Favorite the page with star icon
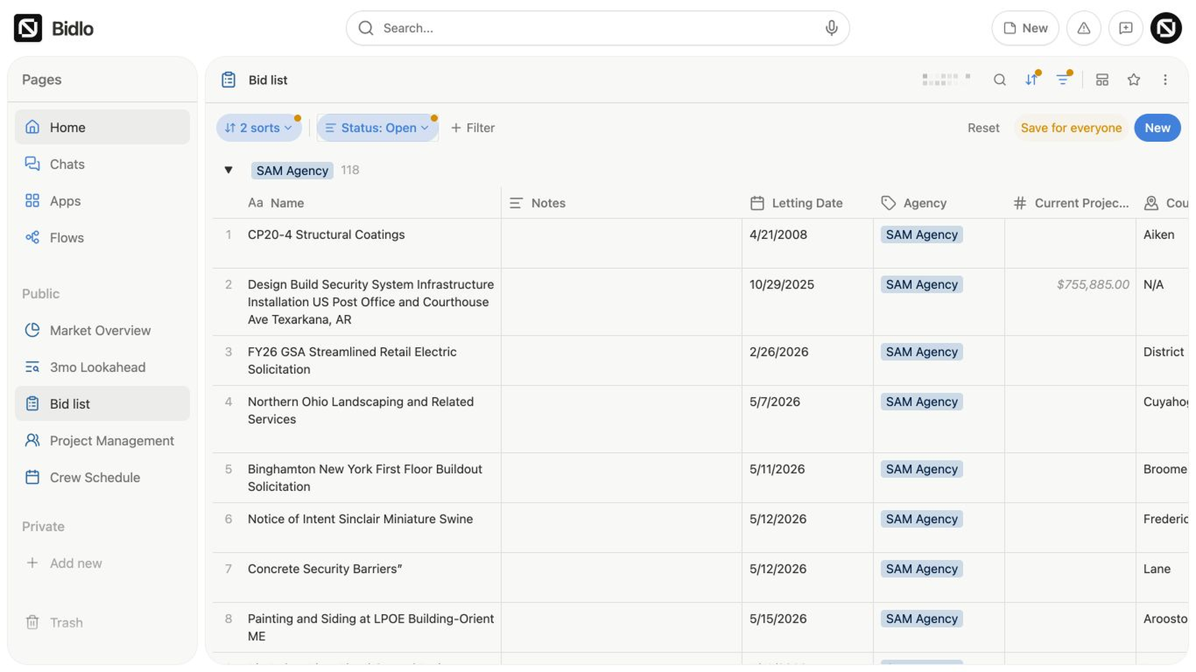 pyautogui.click(x=1134, y=80)
